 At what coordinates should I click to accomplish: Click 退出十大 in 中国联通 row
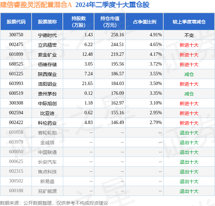click(x=189, y=152)
